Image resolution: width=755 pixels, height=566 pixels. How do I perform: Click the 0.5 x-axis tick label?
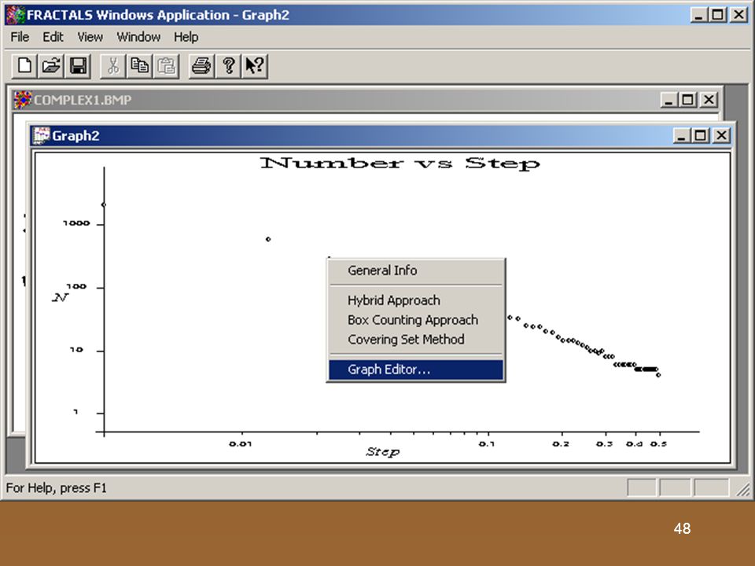[658, 443]
